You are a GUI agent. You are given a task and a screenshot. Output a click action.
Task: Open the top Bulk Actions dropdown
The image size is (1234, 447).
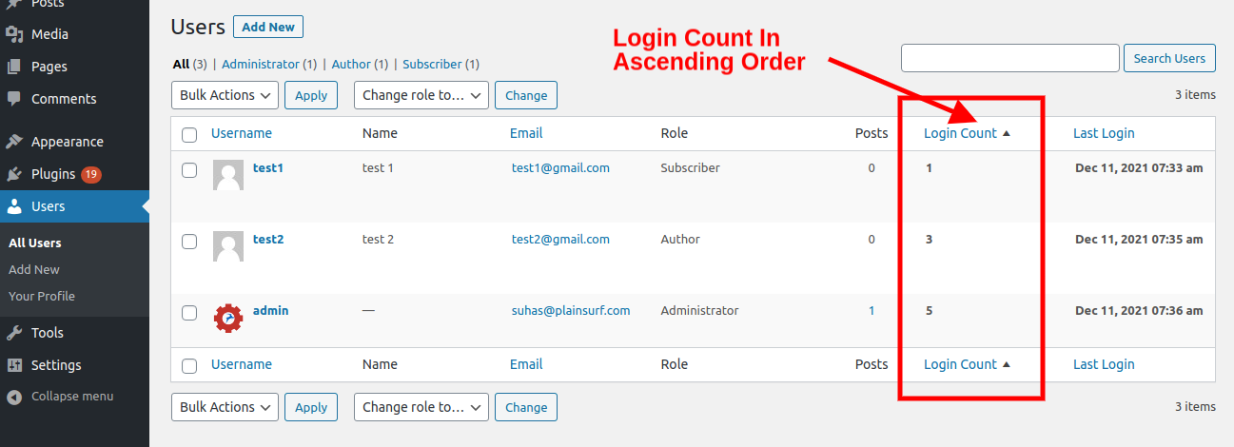[225, 95]
